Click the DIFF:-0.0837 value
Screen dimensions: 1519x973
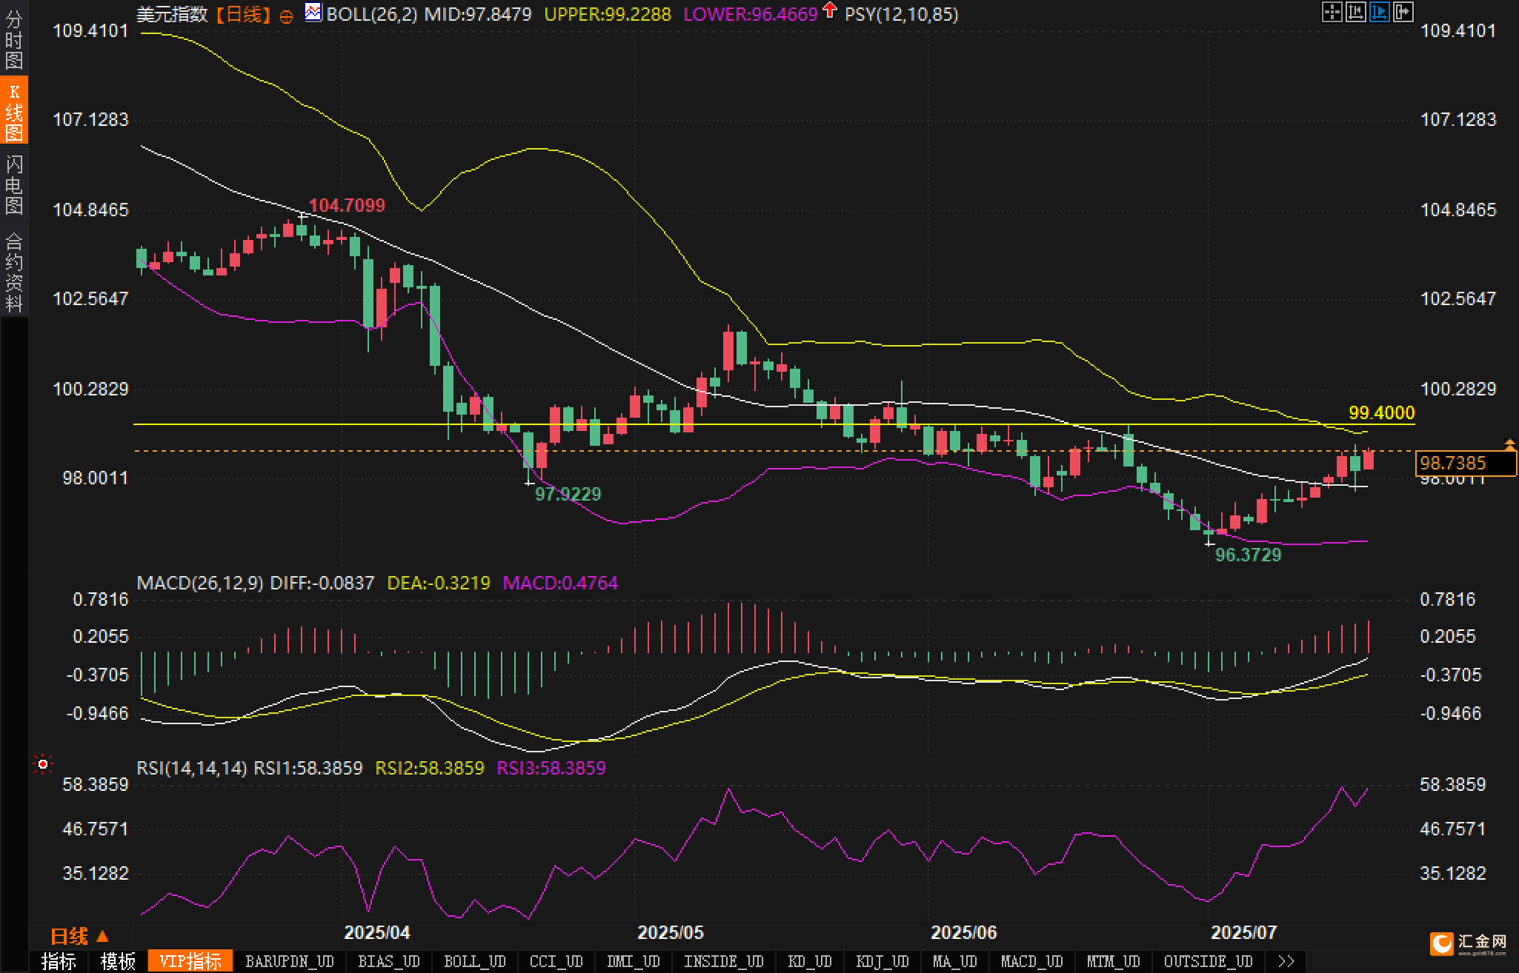[x=322, y=583]
